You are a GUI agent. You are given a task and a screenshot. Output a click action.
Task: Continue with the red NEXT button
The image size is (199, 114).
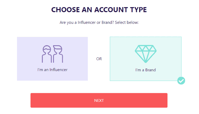[99, 100]
